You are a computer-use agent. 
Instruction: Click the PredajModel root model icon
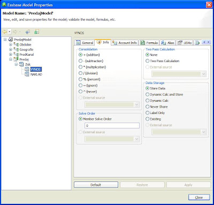11,40
